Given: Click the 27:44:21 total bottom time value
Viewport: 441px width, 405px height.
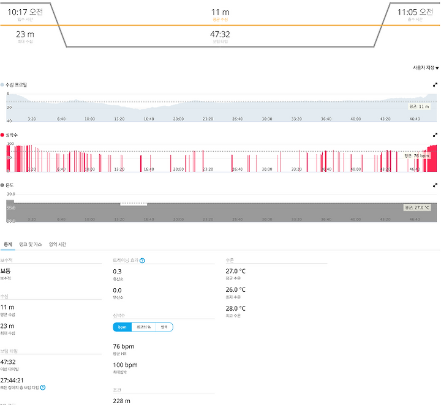Looking at the screenshot, I should (x=12, y=381).
